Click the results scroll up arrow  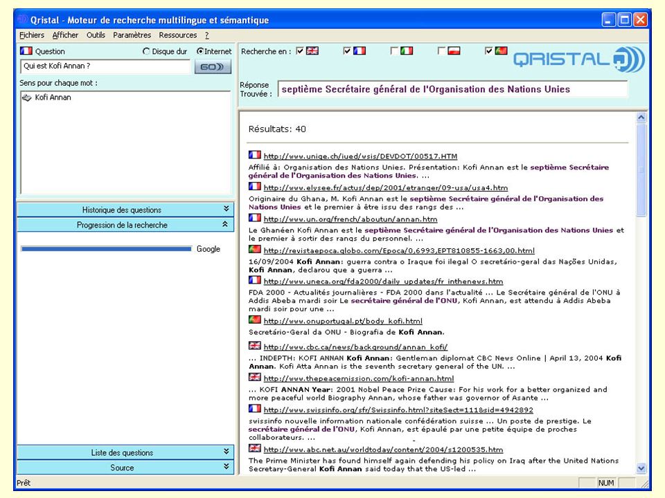click(641, 118)
